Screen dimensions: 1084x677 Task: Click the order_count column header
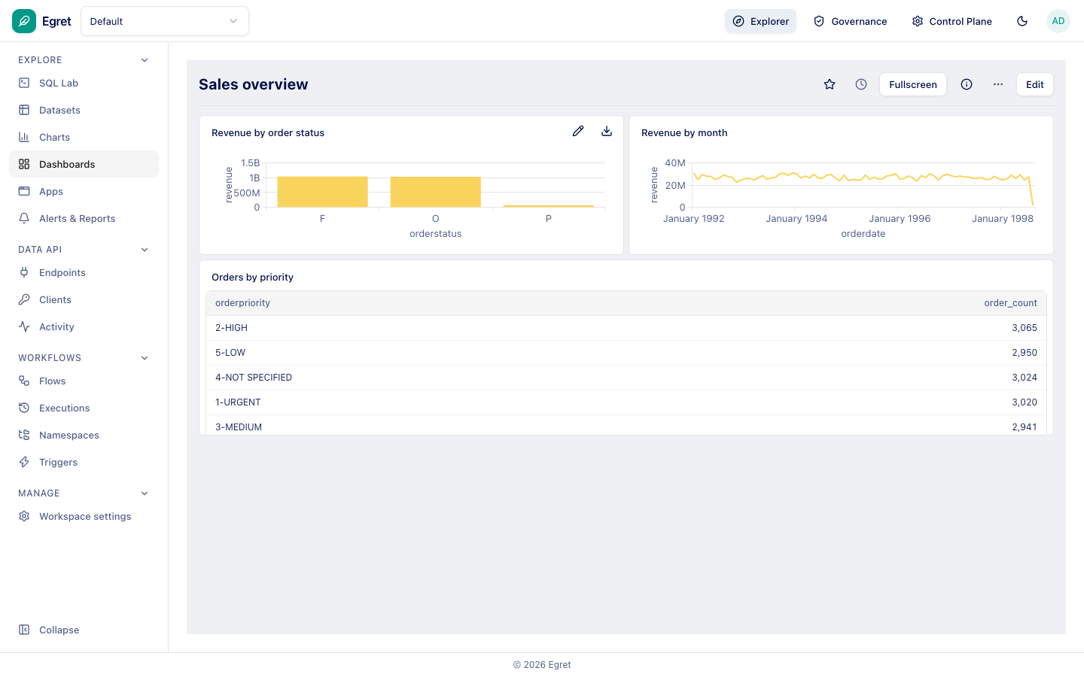1010,303
